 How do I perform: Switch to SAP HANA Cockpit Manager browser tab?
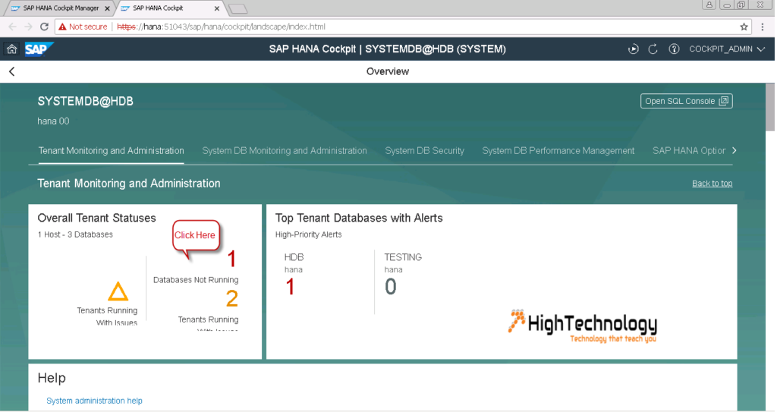coord(61,8)
